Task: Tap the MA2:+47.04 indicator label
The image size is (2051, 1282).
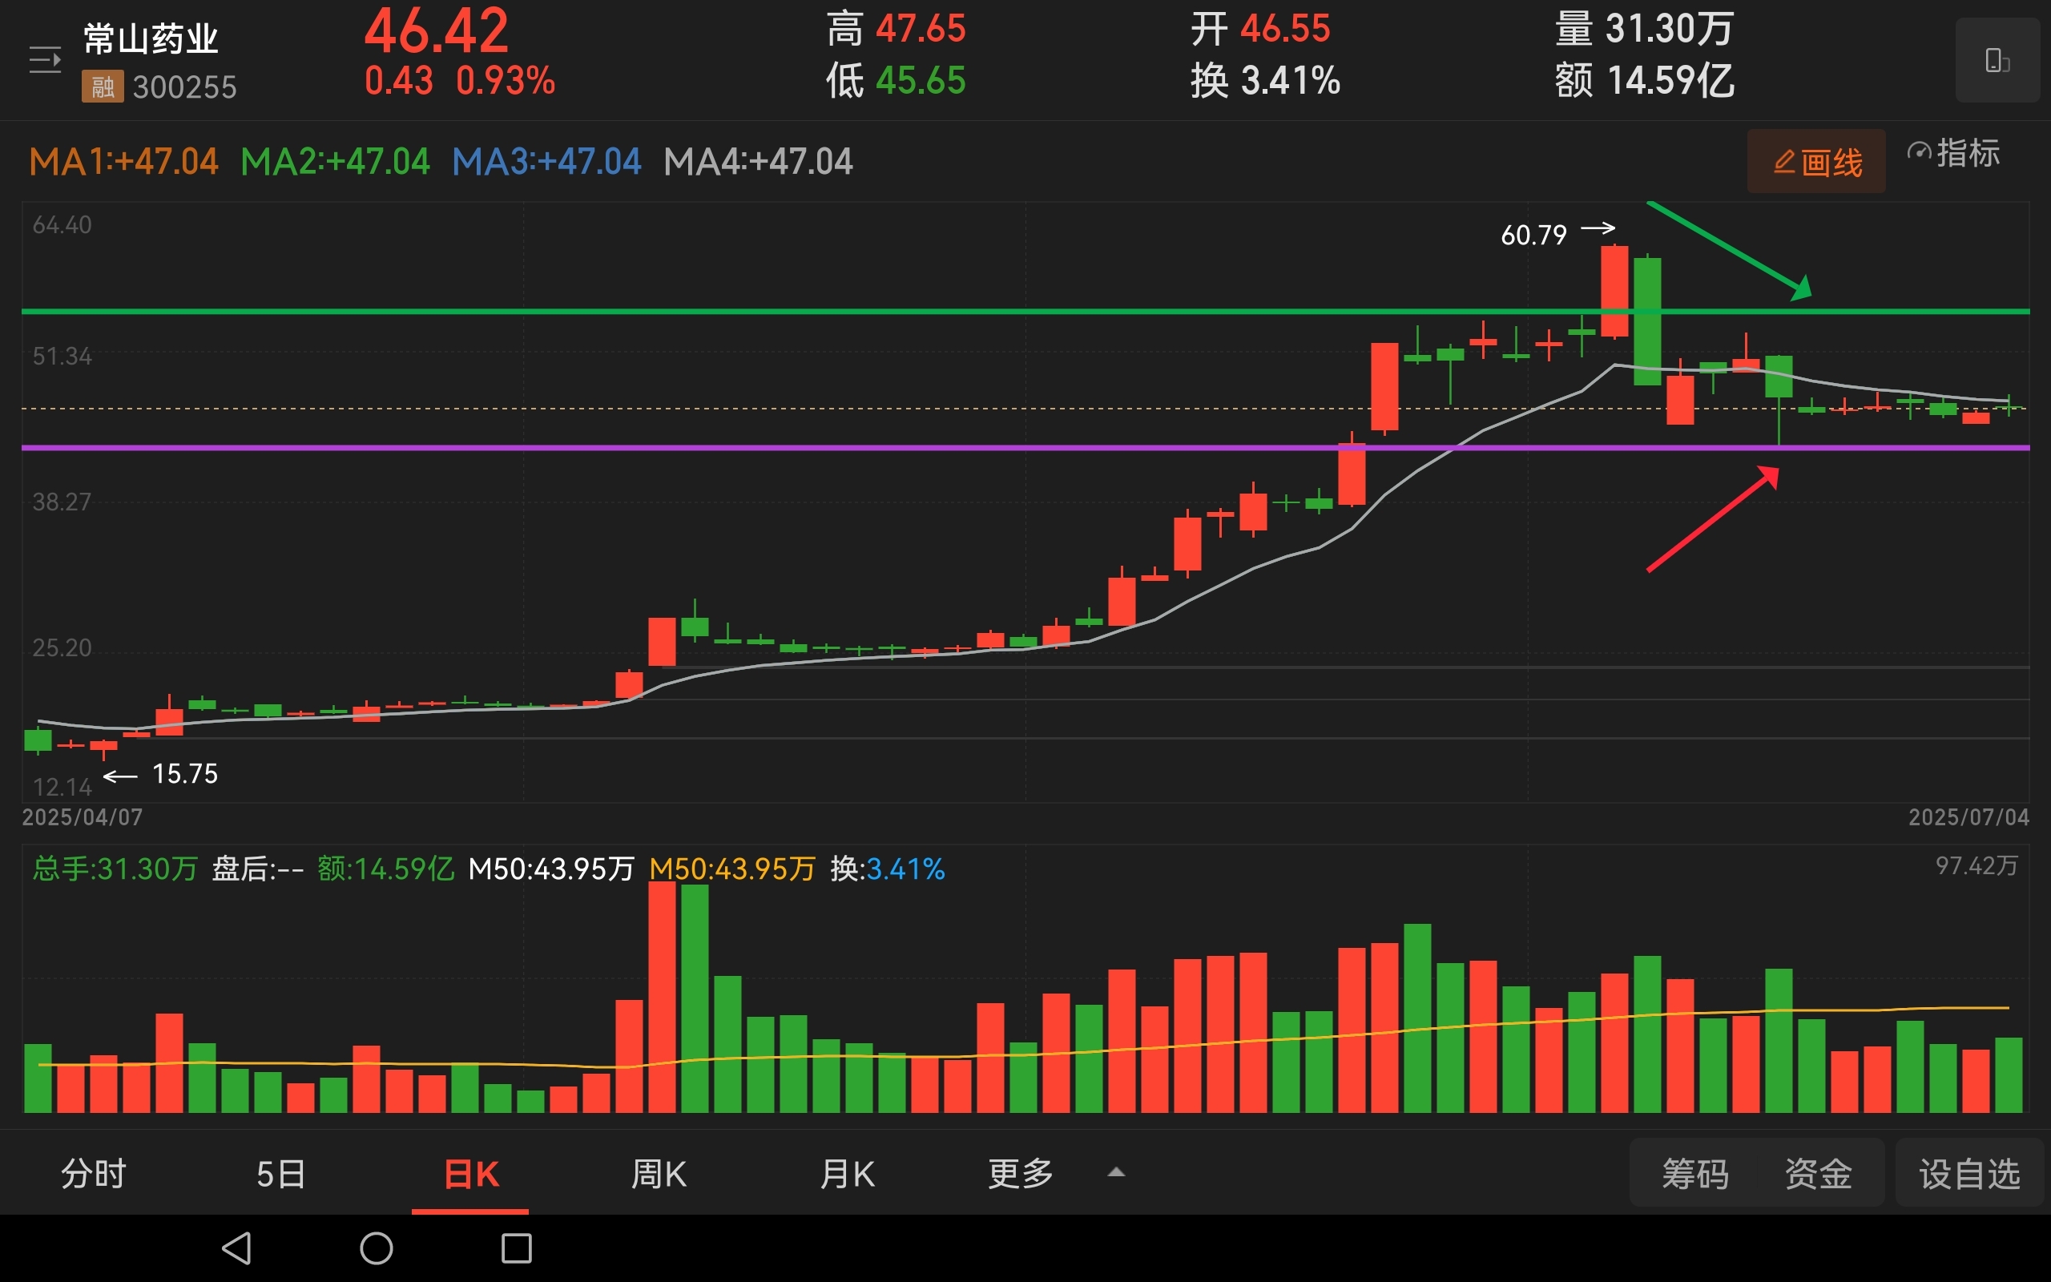Action: tap(335, 161)
